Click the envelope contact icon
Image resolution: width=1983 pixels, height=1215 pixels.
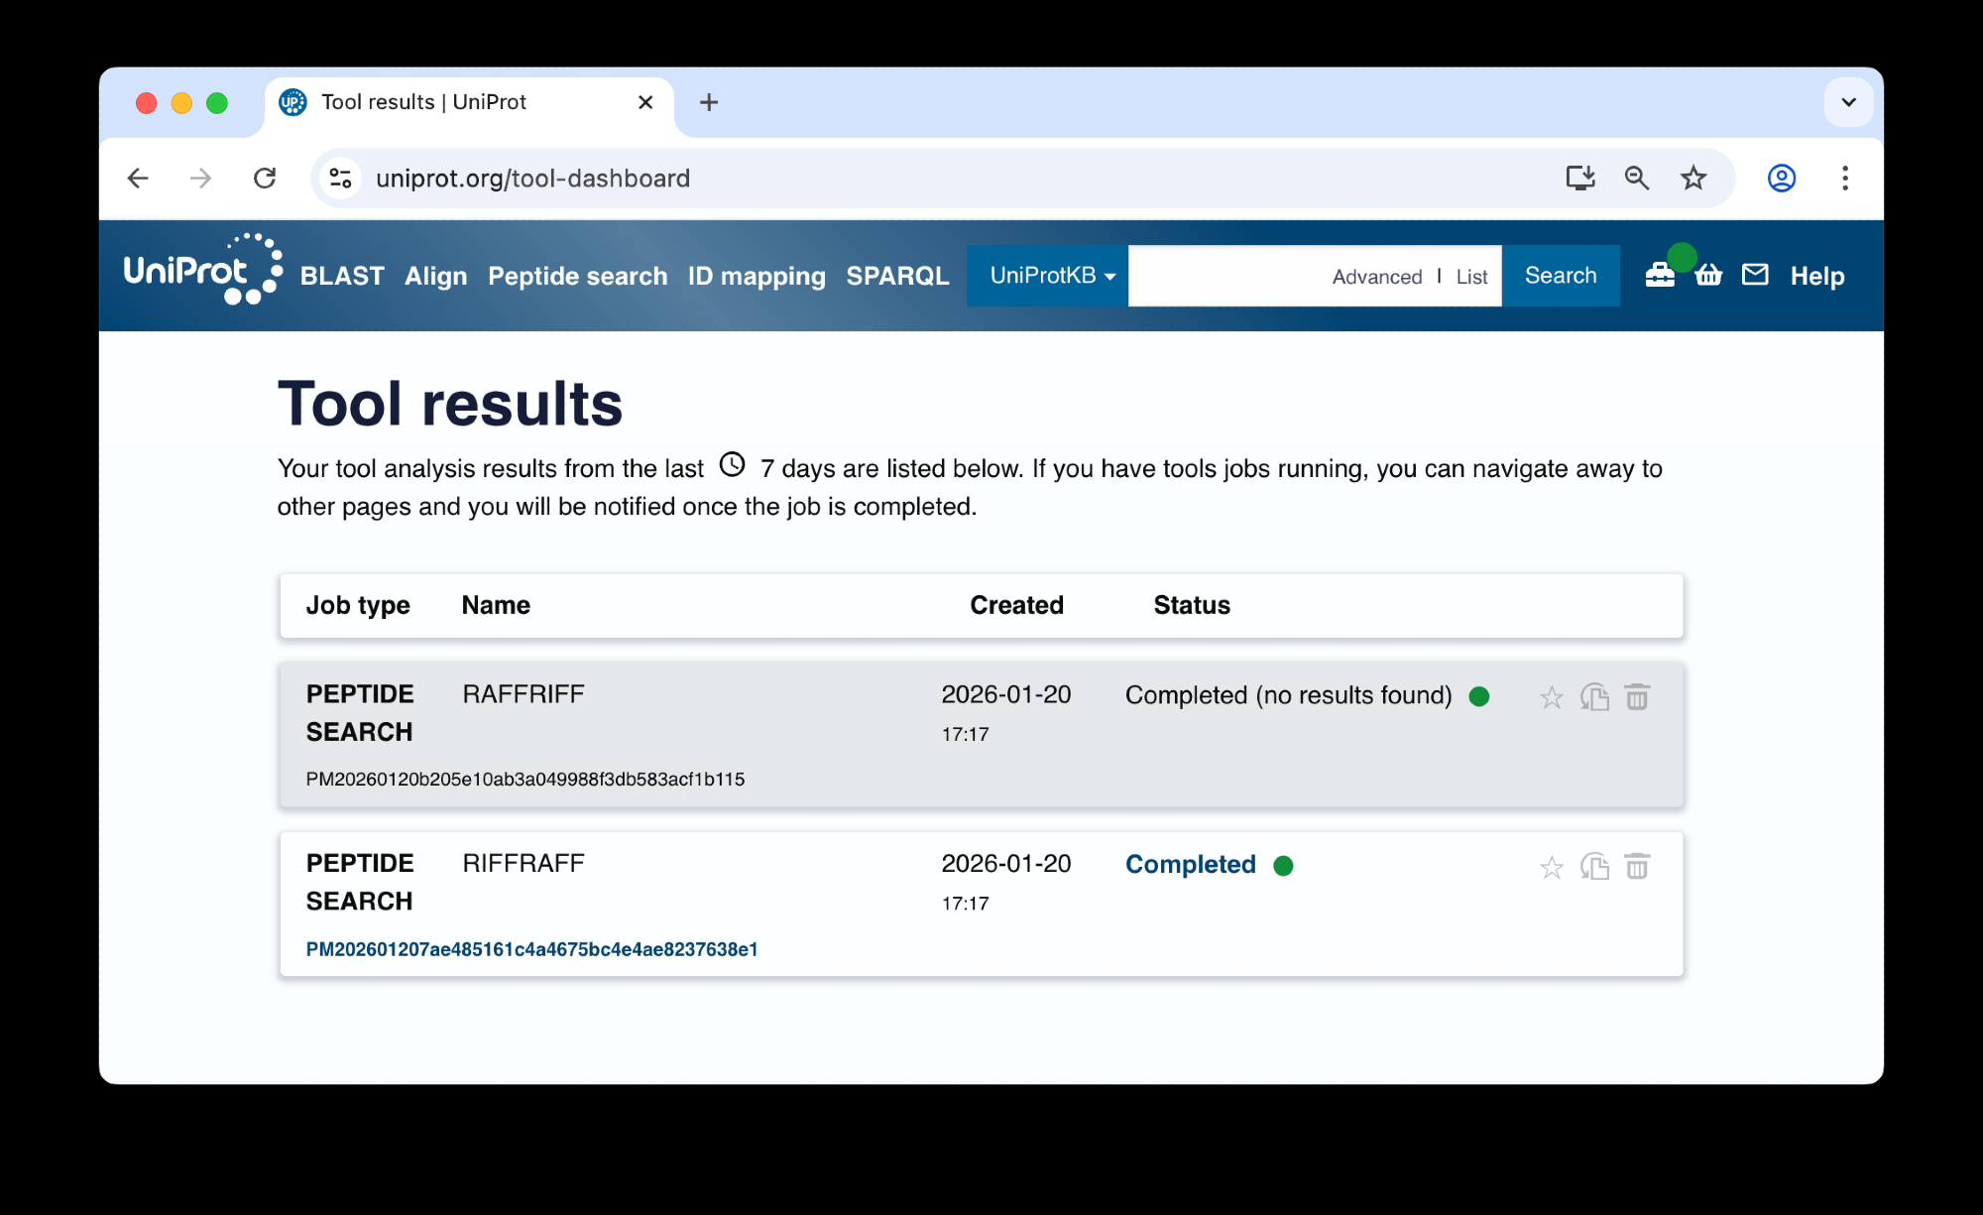coord(1755,275)
